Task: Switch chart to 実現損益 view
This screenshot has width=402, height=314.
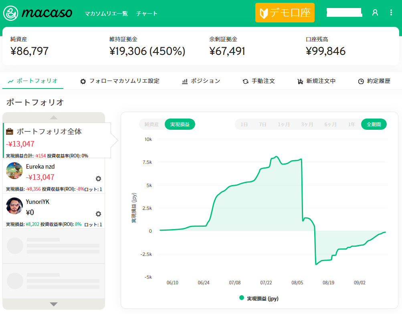Action: [x=180, y=125]
